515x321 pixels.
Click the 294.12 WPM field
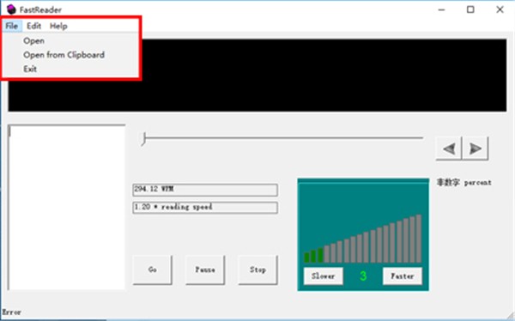point(205,190)
